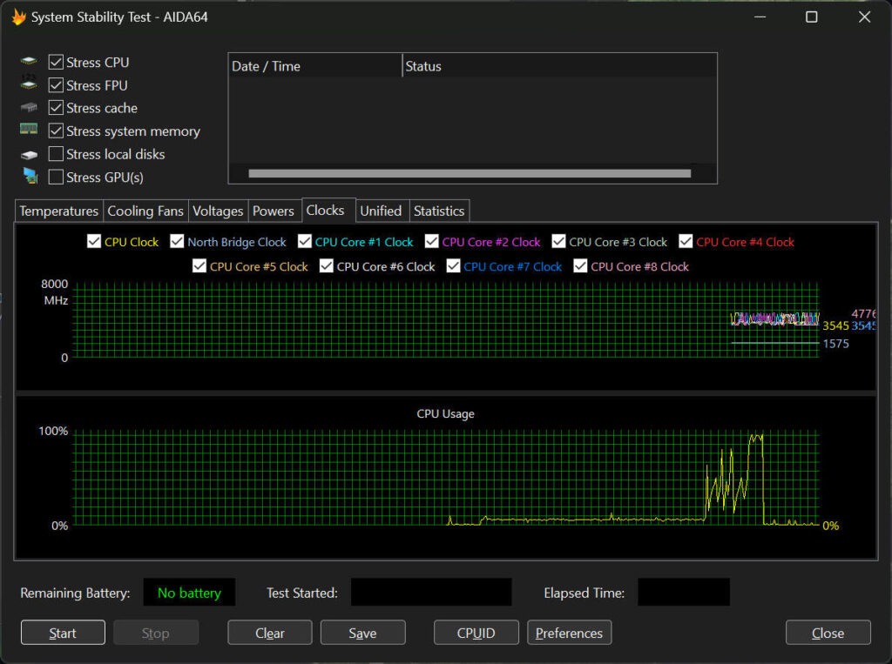892x664 pixels.
Task: View the Statistics tab
Action: pos(439,211)
